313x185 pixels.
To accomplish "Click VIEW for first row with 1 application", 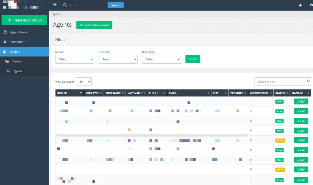I will click(x=301, y=102).
